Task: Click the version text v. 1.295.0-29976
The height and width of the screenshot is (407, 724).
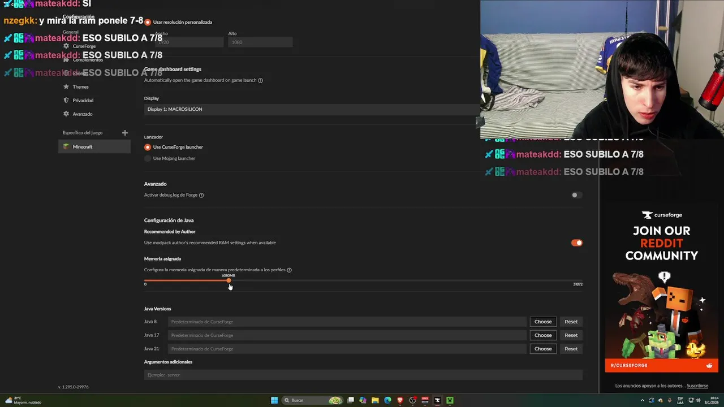Action: 74,387
